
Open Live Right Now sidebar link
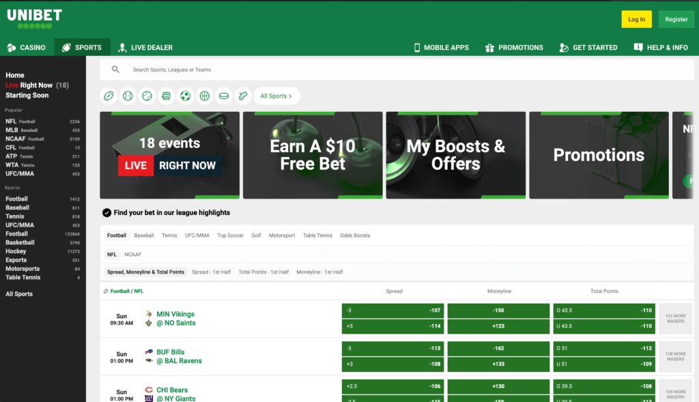point(37,85)
